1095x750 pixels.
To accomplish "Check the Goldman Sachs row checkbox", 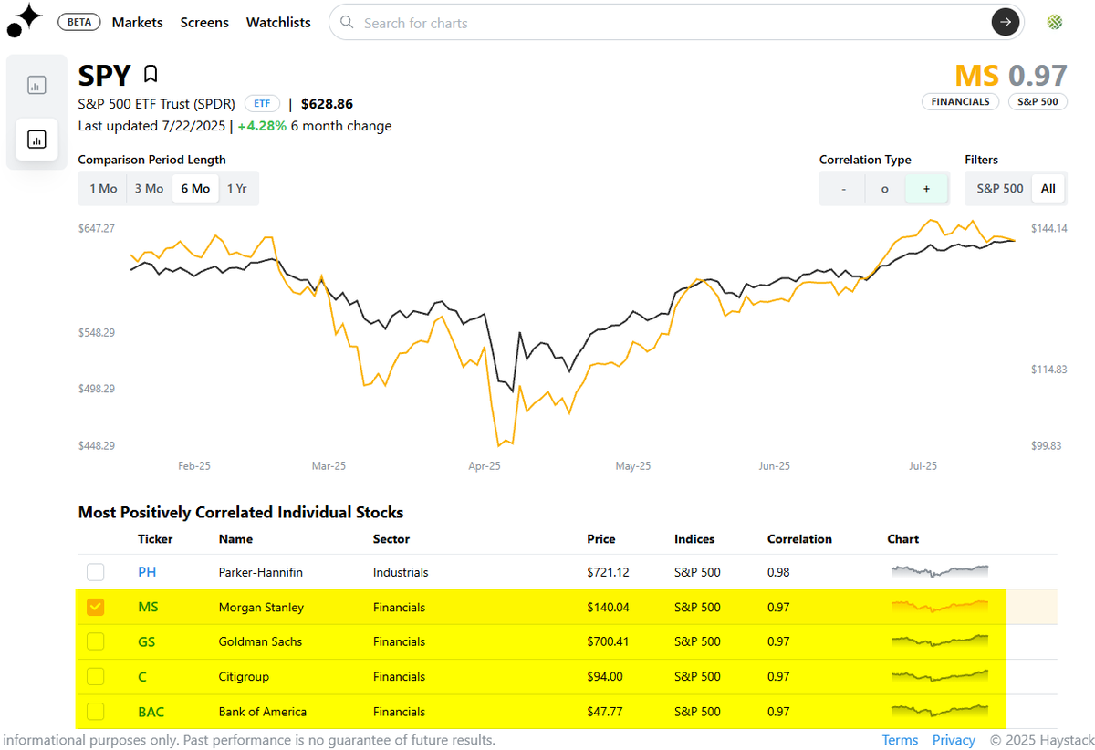I will point(96,641).
